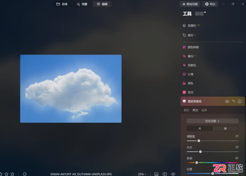Open the 亚光 matte tool
Image resolution: width=246 pixels, height=176 pixels.
pos(188,92)
